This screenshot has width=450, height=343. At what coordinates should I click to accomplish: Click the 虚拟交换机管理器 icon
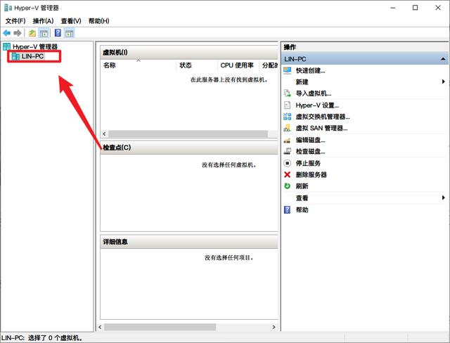pyautogui.click(x=288, y=117)
